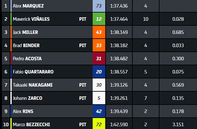Open the Fabio Quartararo rider entry
Viewport: 197px width, 129px height.
pos(33,72)
